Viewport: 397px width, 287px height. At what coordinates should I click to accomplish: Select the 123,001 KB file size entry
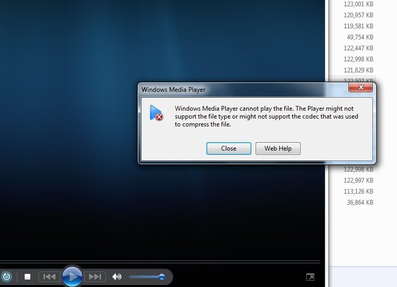pyautogui.click(x=358, y=4)
